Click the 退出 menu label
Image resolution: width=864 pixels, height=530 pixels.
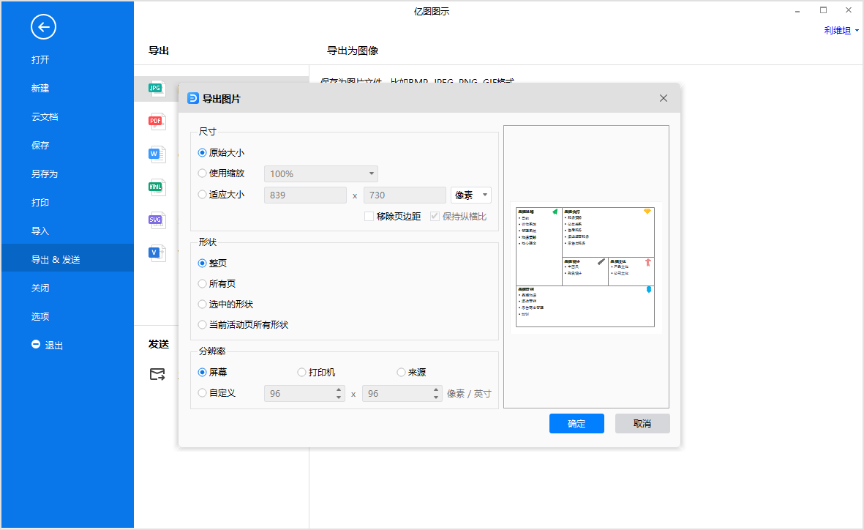click(x=54, y=346)
